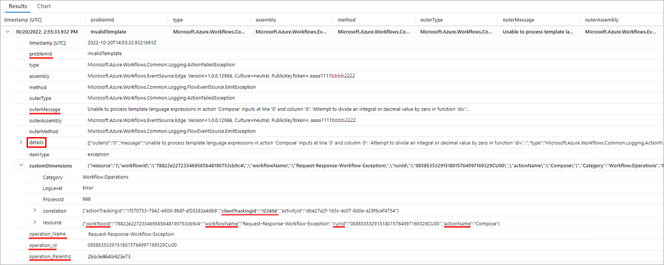Select the ProcessId value 968
The image size is (664, 265).
(x=86, y=199)
